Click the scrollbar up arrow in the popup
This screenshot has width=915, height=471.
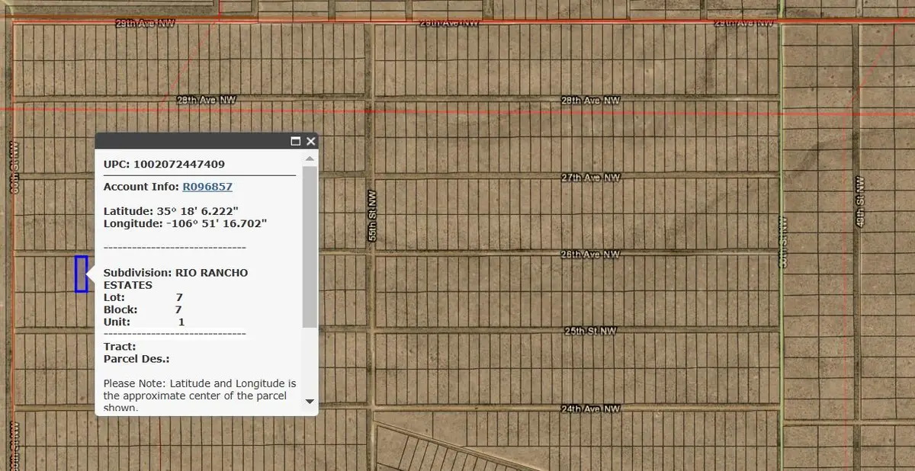pos(310,159)
